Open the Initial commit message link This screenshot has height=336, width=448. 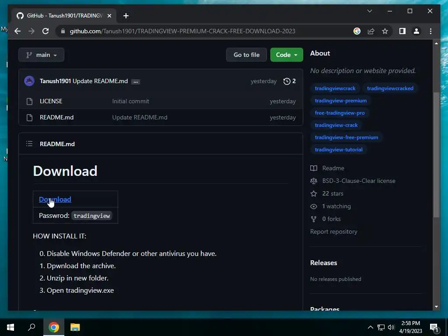click(130, 101)
